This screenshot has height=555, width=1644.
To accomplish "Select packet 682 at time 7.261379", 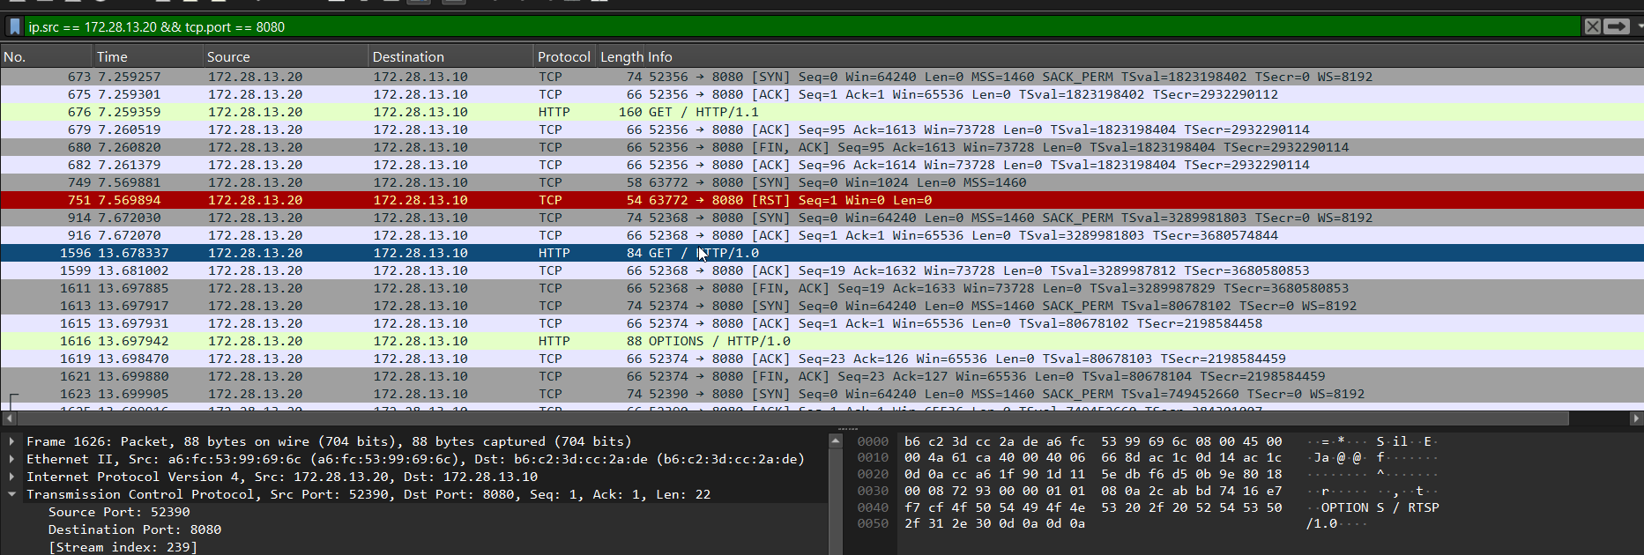I will pos(822,165).
